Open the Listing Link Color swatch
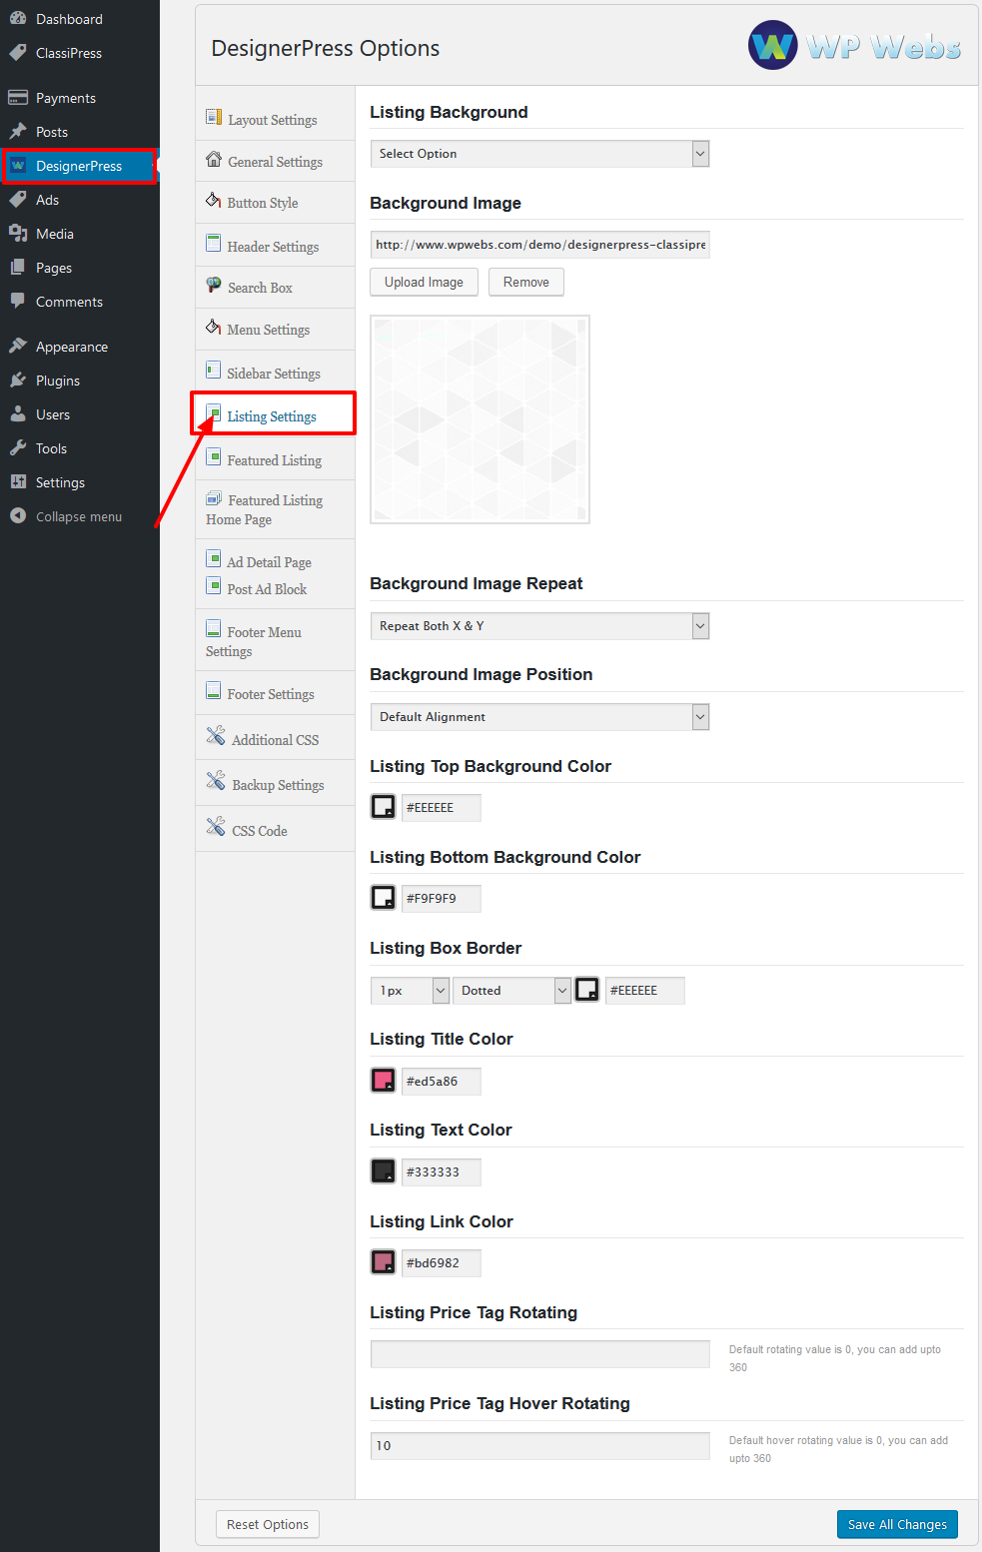The height and width of the screenshot is (1552, 982). [x=384, y=1262]
